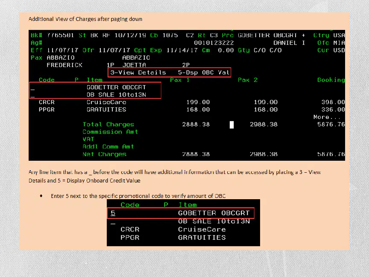The image size is (369, 277).
Task: Click the 'Addl Comm Amt' label
Action: (108, 147)
